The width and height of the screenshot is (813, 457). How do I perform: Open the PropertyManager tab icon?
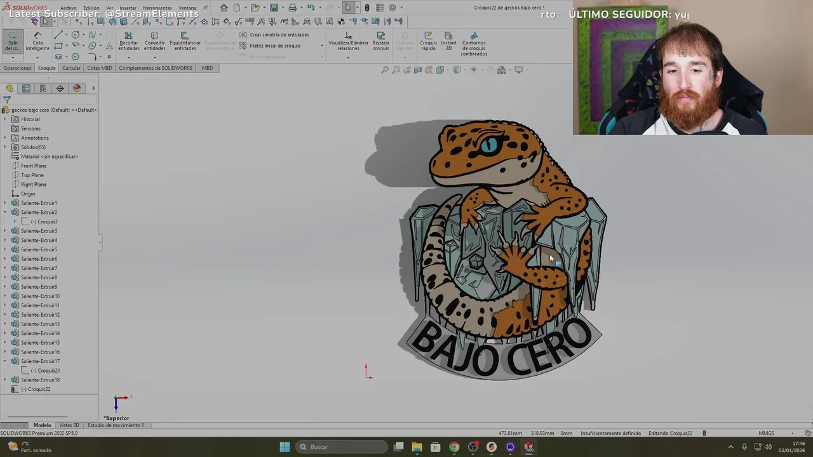pyautogui.click(x=26, y=88)
